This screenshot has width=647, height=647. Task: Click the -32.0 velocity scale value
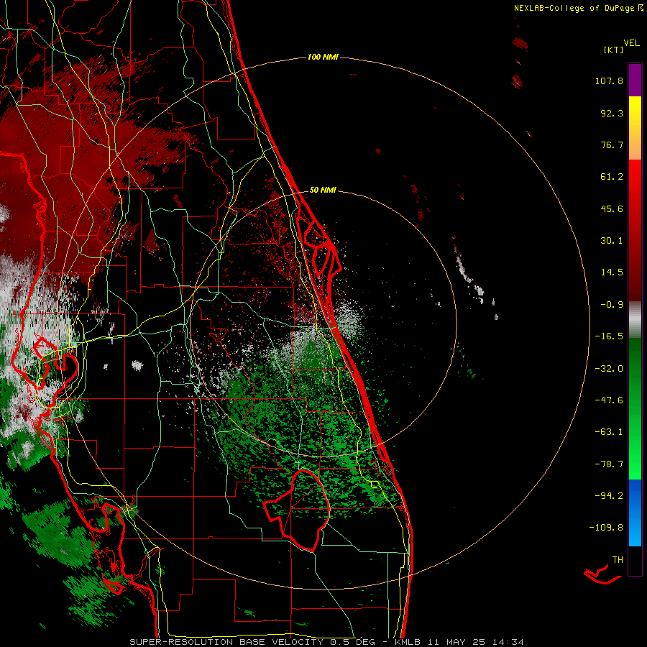(x=609, y=369)
